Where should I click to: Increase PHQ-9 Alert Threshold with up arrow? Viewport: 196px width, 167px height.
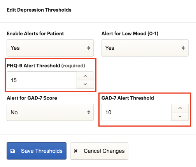pos(85,76)
